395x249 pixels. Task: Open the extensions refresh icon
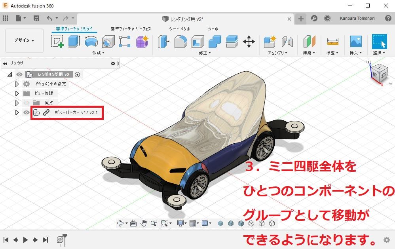[x=314, y=18]
